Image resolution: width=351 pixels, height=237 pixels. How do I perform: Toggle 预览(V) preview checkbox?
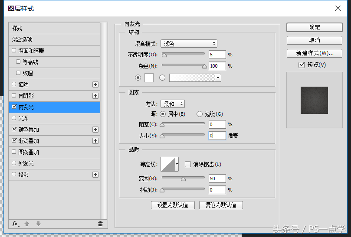302,65
